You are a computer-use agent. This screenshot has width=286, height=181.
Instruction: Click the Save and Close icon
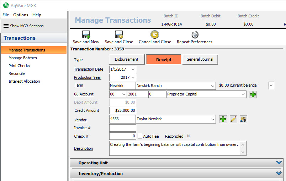tap(119, 35)
